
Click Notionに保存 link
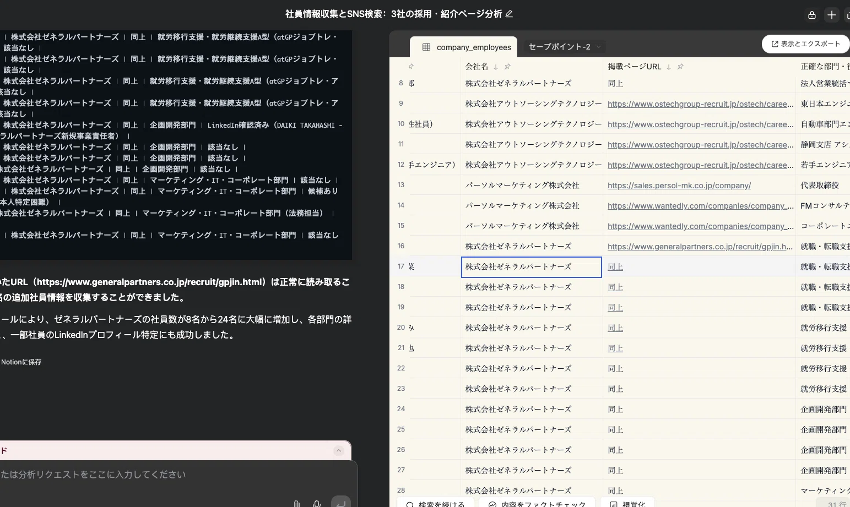tap(21, 362)
